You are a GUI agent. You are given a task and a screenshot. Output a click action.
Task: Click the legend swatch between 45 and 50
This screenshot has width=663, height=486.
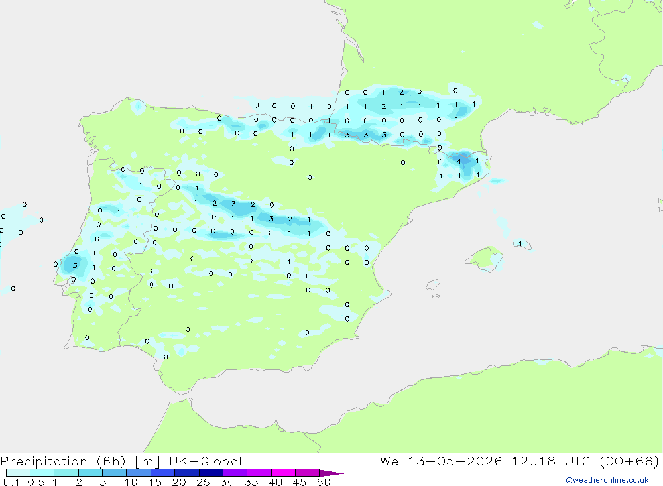coord(308,473)
